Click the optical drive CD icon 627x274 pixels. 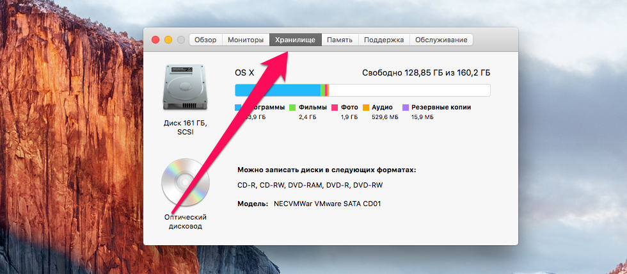pyautogui.click(x=185, y=182)
